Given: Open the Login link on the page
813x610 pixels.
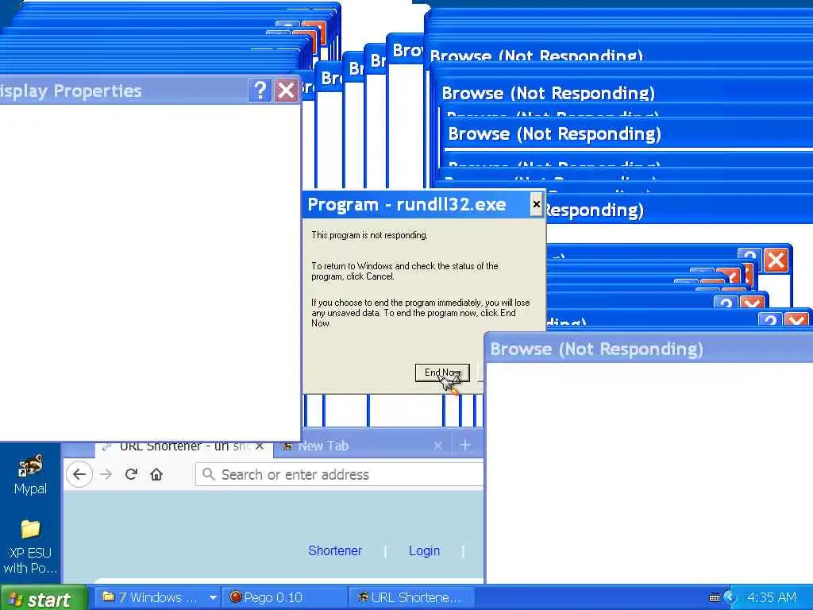Looking at the screenshot, I should tap(424, 550).
